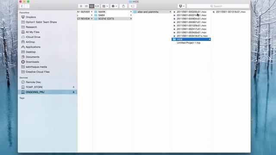This screenshot has height=155, width=276.
Task: Open the arrange items dropdown
Action: [x=105, y=6]
